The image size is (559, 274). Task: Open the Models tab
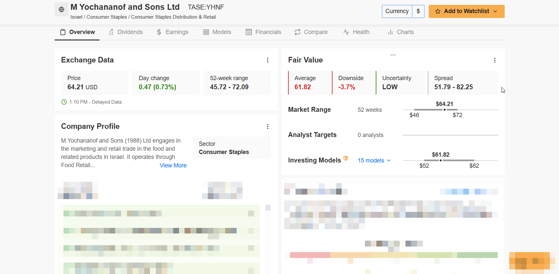coord(217,32)
